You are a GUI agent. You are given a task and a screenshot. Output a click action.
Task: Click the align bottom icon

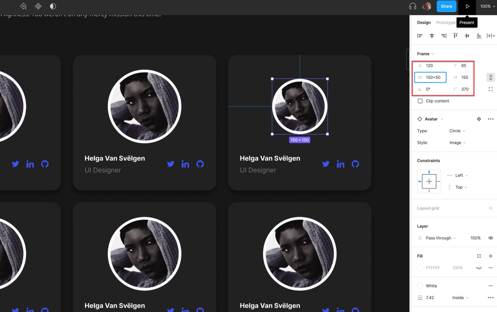pos(479,36)
